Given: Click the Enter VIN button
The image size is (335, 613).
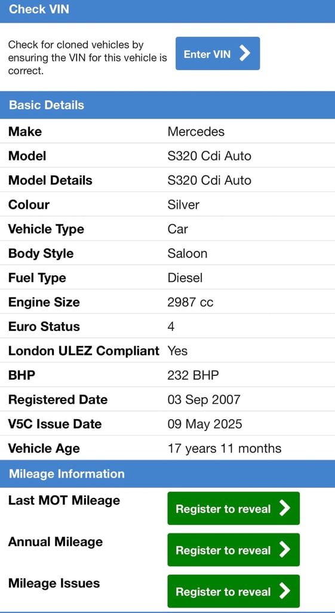Looking at the screenshot, I should pos(217,53).
